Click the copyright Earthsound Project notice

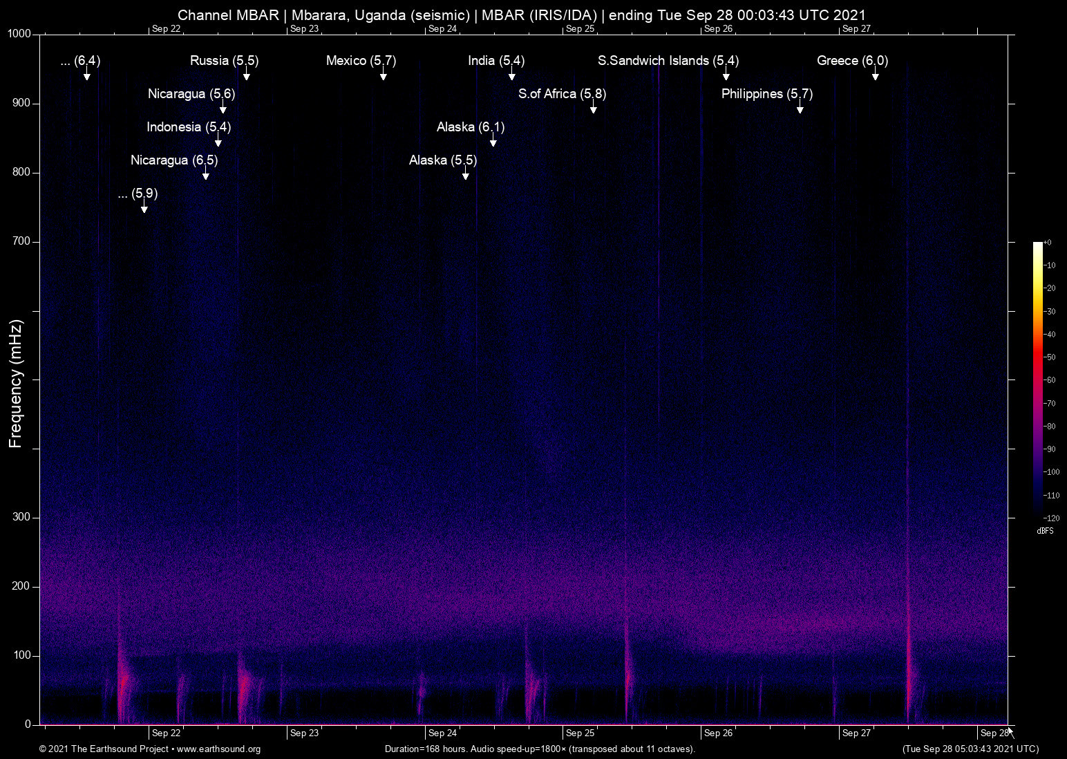(102, 749)
